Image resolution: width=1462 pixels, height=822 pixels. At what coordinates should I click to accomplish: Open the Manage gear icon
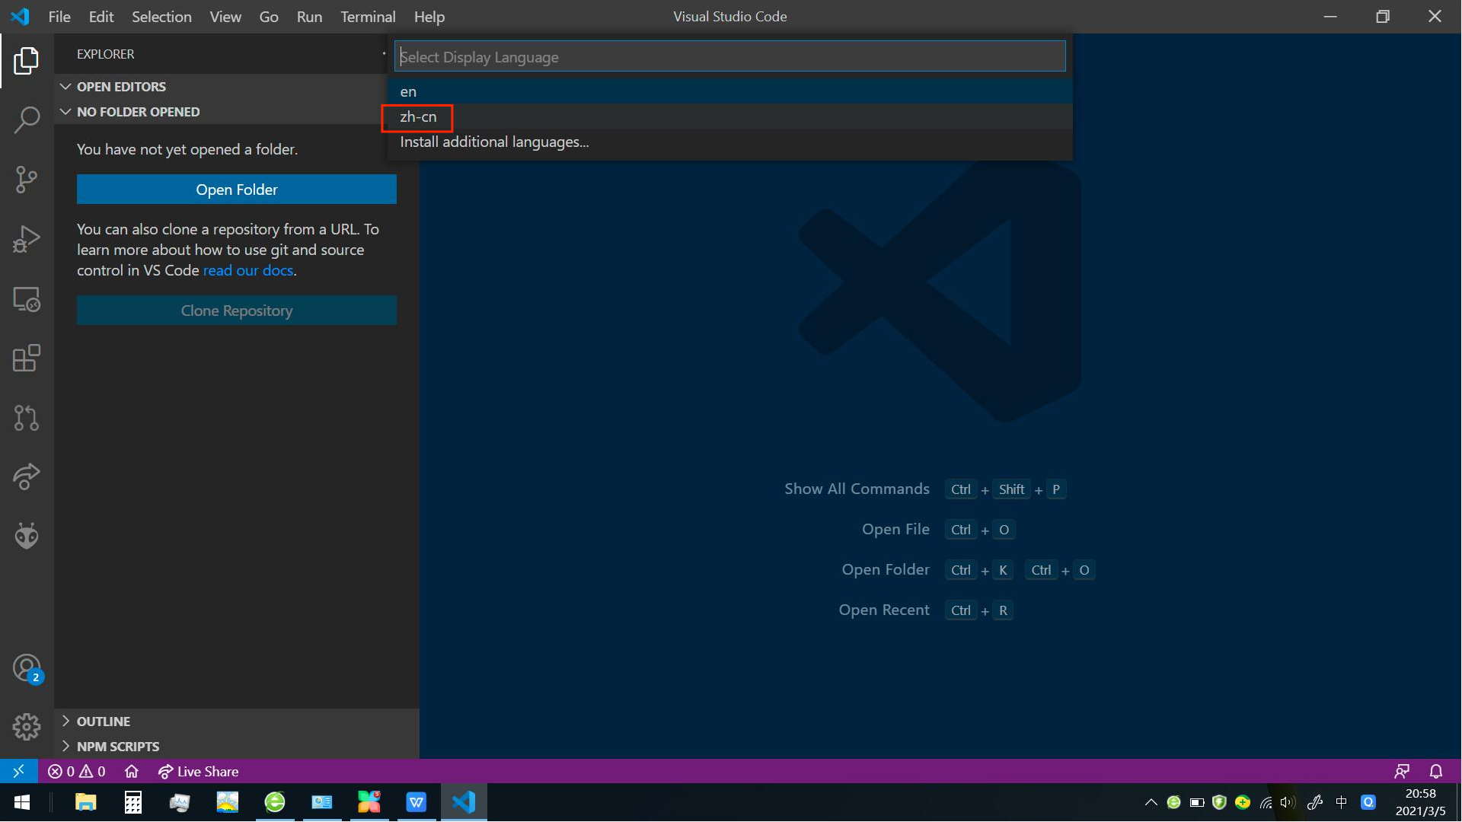click(27, 727)
